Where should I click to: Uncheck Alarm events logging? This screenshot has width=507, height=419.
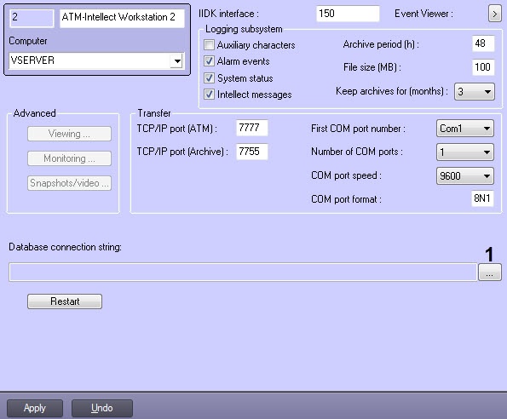tap(209, 60)
